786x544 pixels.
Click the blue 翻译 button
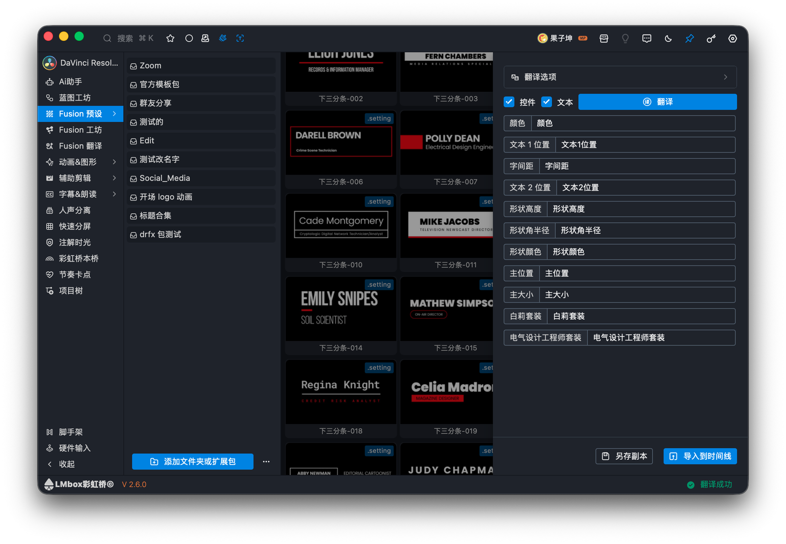(x=657, y=102)
